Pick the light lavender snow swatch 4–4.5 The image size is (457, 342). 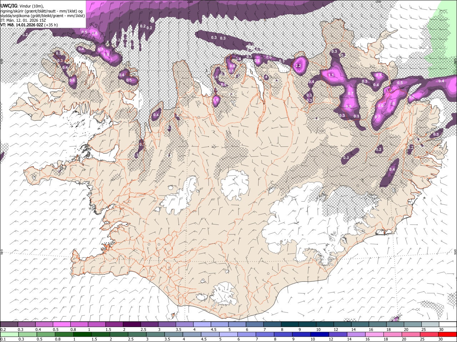[201, 325]
